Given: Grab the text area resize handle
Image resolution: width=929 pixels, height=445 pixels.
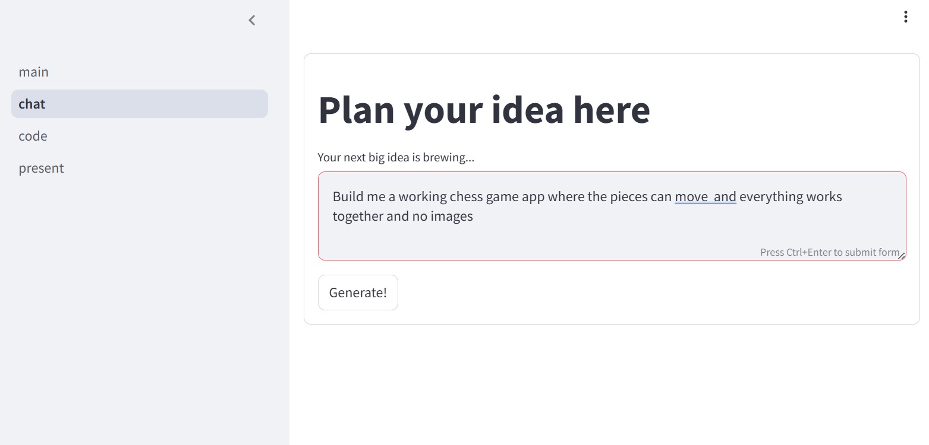Looking at the screenshot, I should 902,256.
